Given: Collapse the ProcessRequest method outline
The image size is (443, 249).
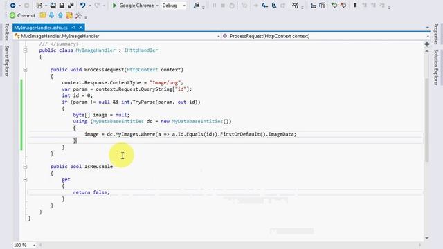Looking at the screenshot, I should pyautogui.click(x=25, y=69).
